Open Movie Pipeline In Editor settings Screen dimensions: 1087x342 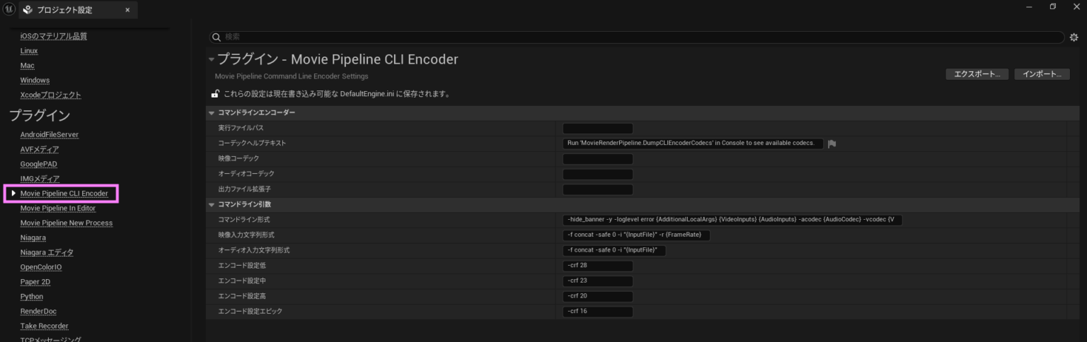click(58, 208)
